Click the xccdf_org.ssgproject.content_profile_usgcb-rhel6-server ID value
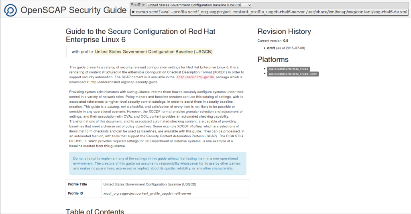Screen dimensions: 411x214 pos(147,194)
